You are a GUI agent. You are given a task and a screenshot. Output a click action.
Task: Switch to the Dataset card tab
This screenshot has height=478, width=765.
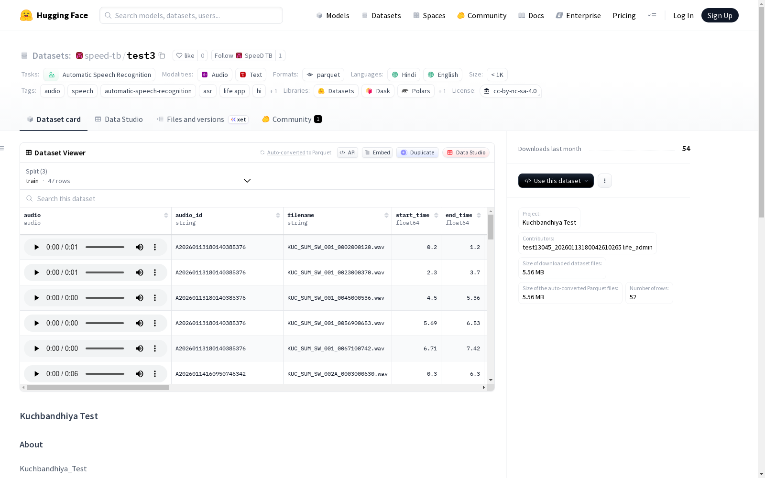tap(54, 119)
